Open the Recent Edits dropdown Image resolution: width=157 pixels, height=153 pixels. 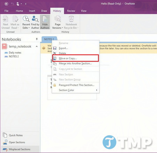[x=26, y=22]
